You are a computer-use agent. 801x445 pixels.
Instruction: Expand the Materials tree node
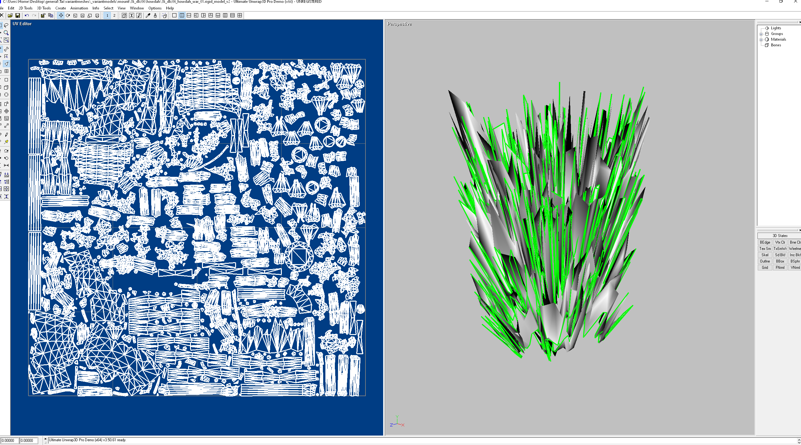point(761,39)
